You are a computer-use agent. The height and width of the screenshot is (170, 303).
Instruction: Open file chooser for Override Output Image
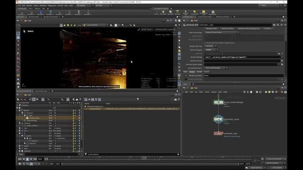pyautogui.click(x=282, y=64)
